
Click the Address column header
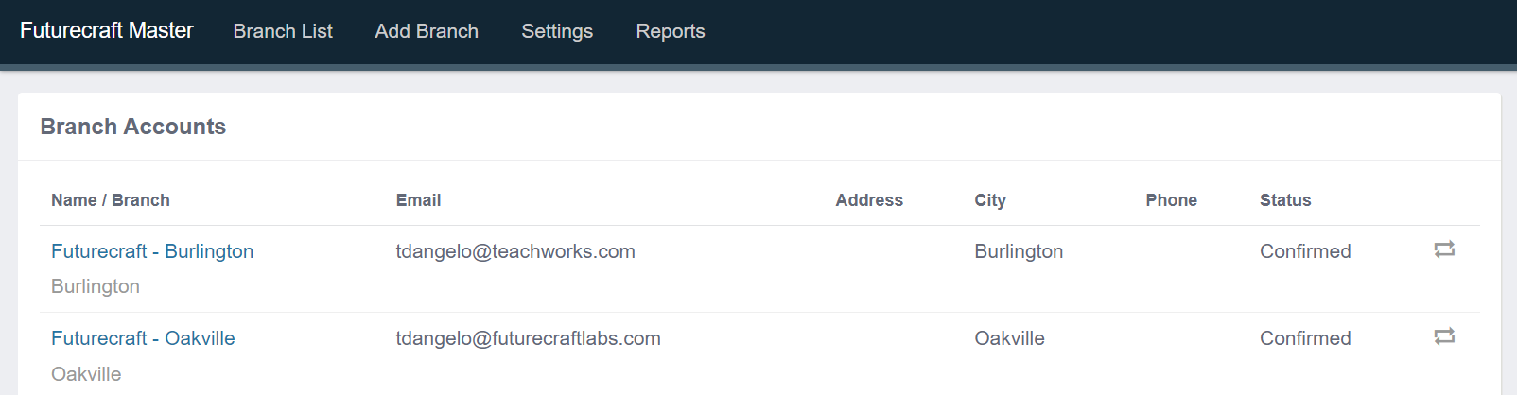point(869,200)
